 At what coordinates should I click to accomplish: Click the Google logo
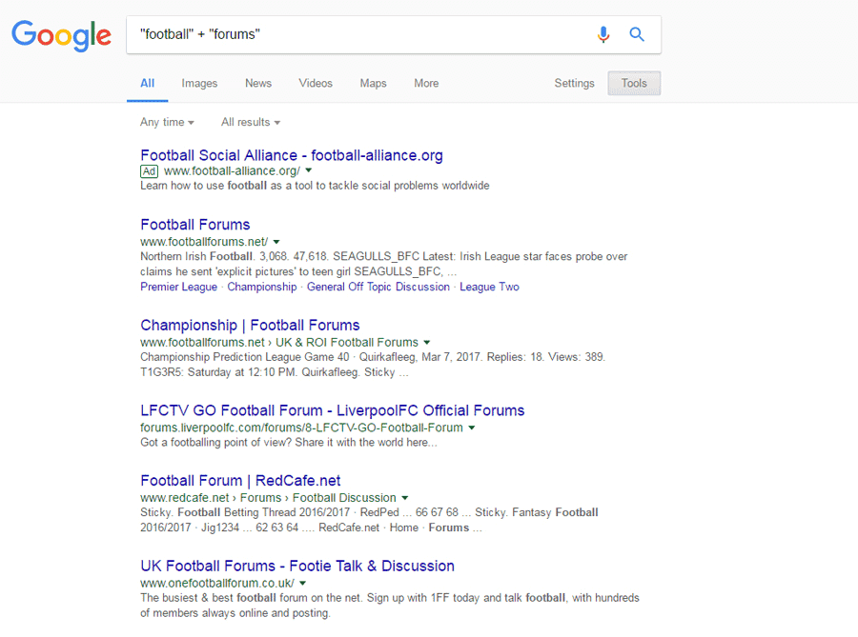(62, 36)
